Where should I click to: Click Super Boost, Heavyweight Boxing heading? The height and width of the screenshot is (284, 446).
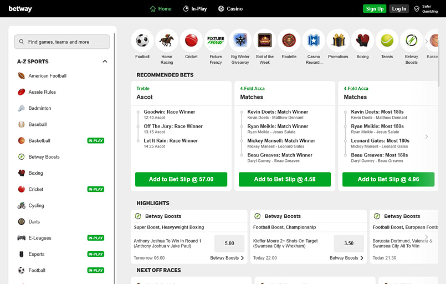[169, 227]
